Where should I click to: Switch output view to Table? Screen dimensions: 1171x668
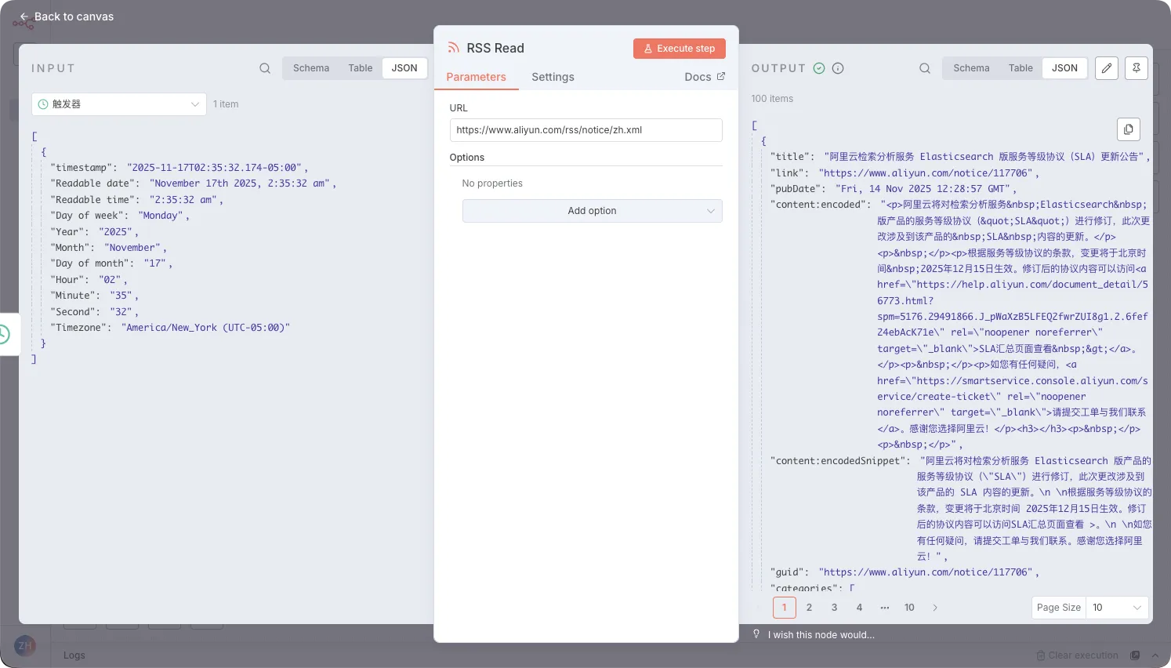point(1021,68)
